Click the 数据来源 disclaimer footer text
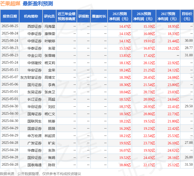 41,174
